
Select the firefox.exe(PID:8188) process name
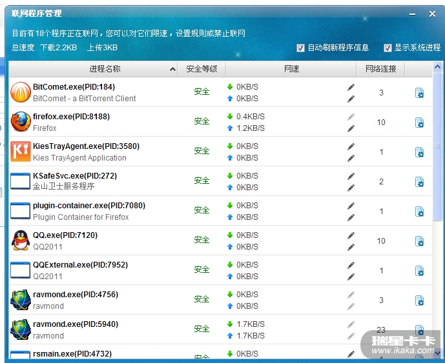coord(71,117)
